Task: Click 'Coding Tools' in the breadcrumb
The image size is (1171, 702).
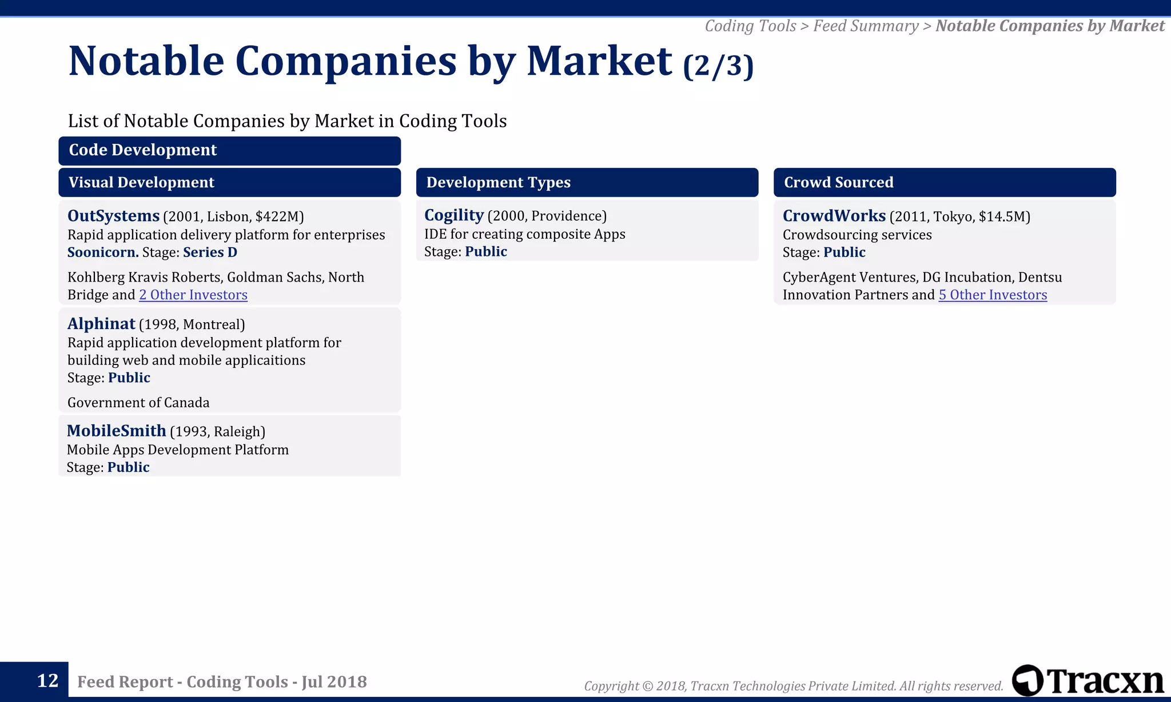Action: (750, 26)
